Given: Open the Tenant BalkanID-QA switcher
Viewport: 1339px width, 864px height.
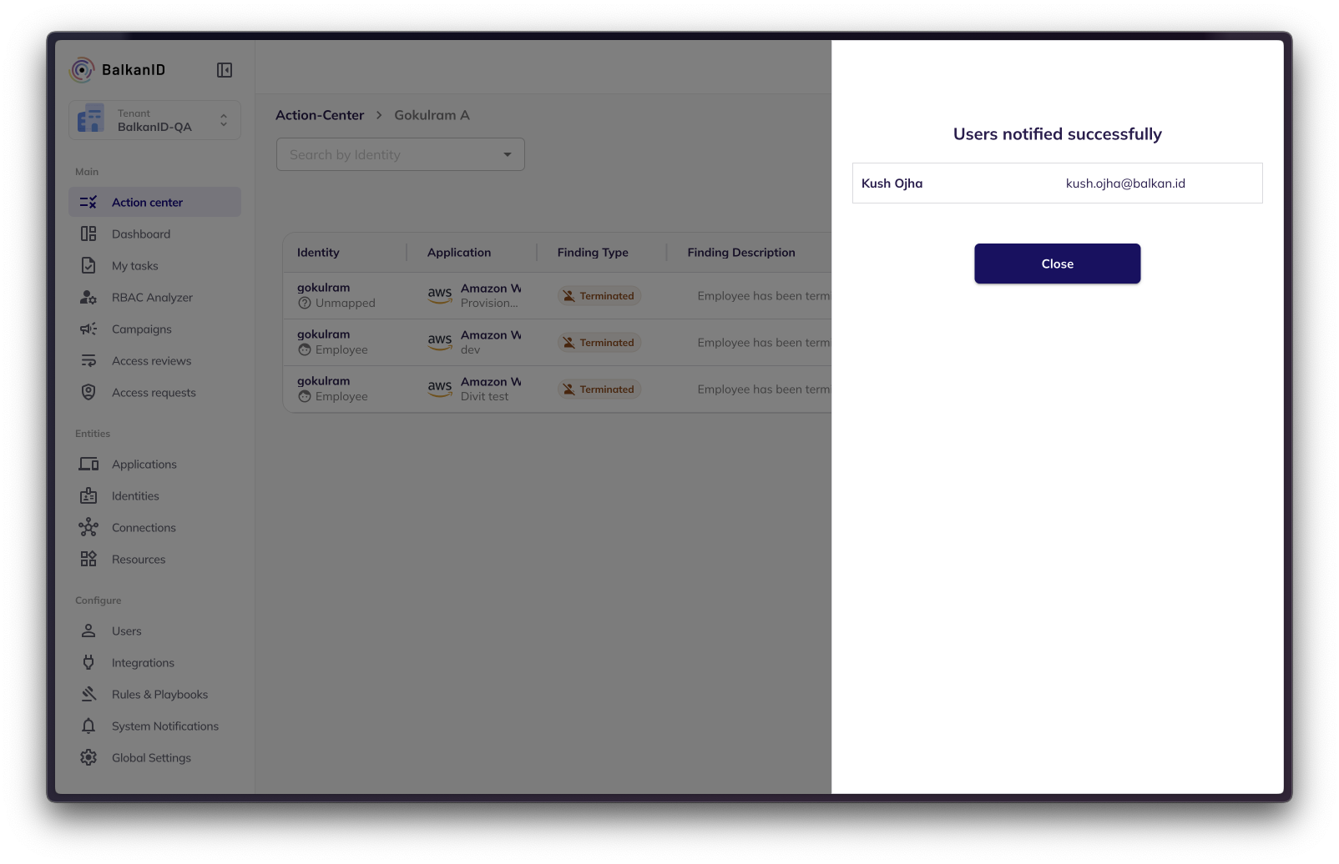Looking at the screenshot, I should [x=154, y=120].
